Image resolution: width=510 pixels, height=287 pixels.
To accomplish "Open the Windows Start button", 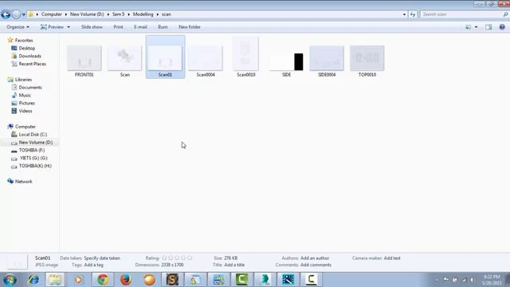I will tap(10, 280).
